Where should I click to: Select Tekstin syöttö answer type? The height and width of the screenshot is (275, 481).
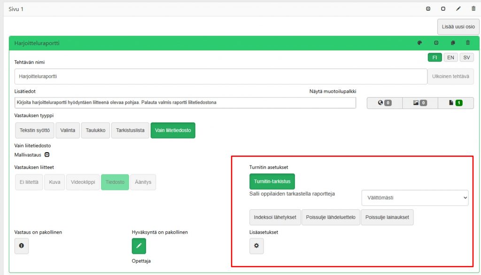point(34,130)
